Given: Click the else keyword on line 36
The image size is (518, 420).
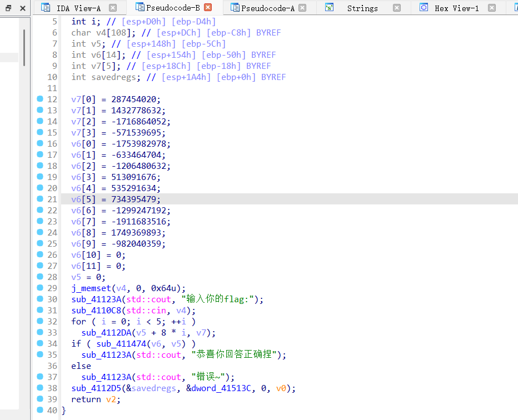Looking at the screenshot, I should tap(81, 366).
